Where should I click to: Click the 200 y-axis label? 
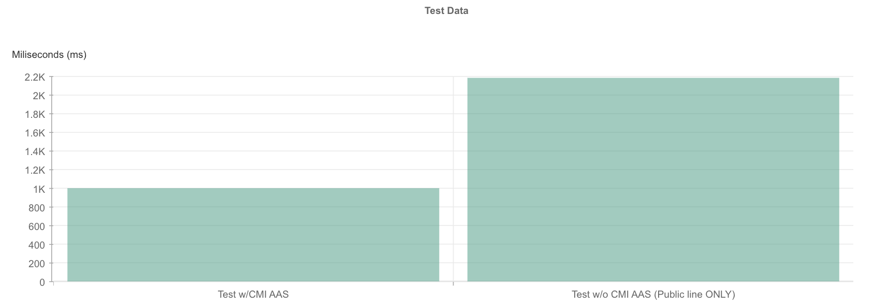[x=38, y=264]
